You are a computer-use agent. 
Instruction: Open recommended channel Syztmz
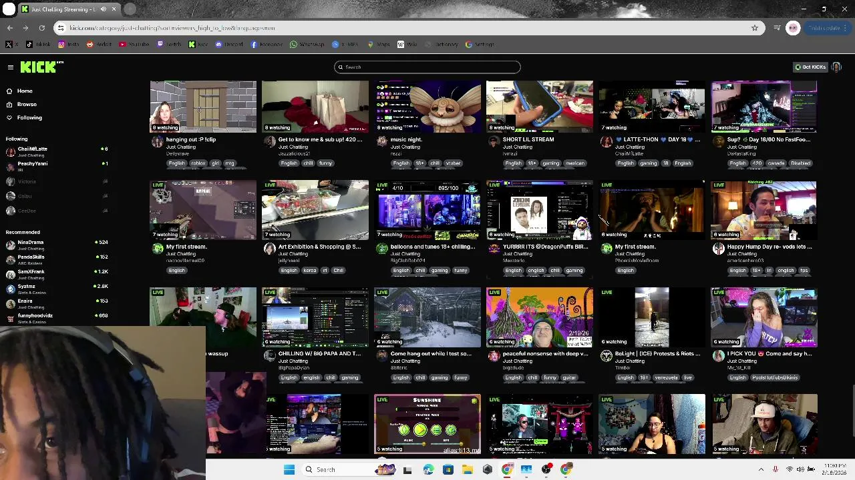pos(57,289)
